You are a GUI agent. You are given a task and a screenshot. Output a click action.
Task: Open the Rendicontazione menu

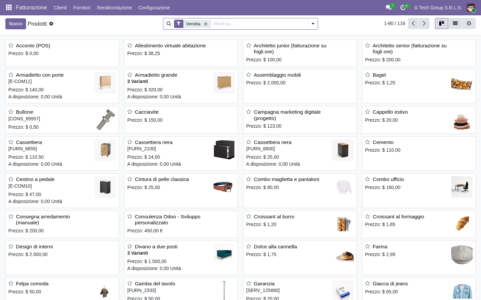click(114, 8)
